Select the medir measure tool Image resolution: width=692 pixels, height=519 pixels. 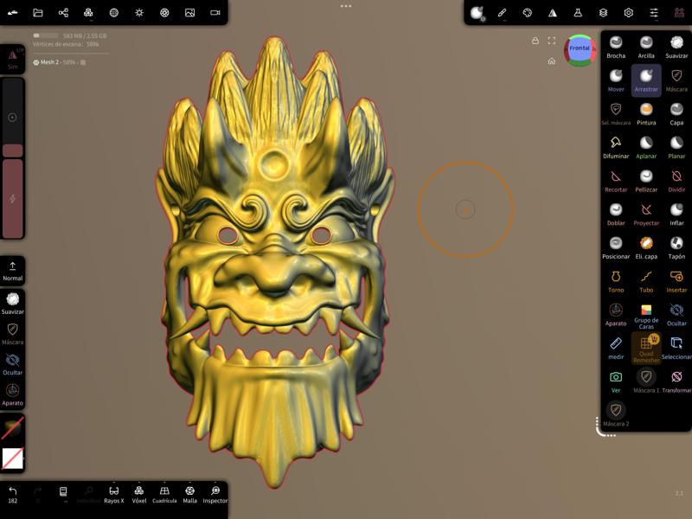click(616, 349)
